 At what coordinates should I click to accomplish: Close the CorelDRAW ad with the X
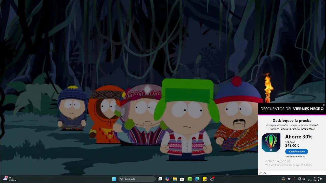(x=324, y=105)
